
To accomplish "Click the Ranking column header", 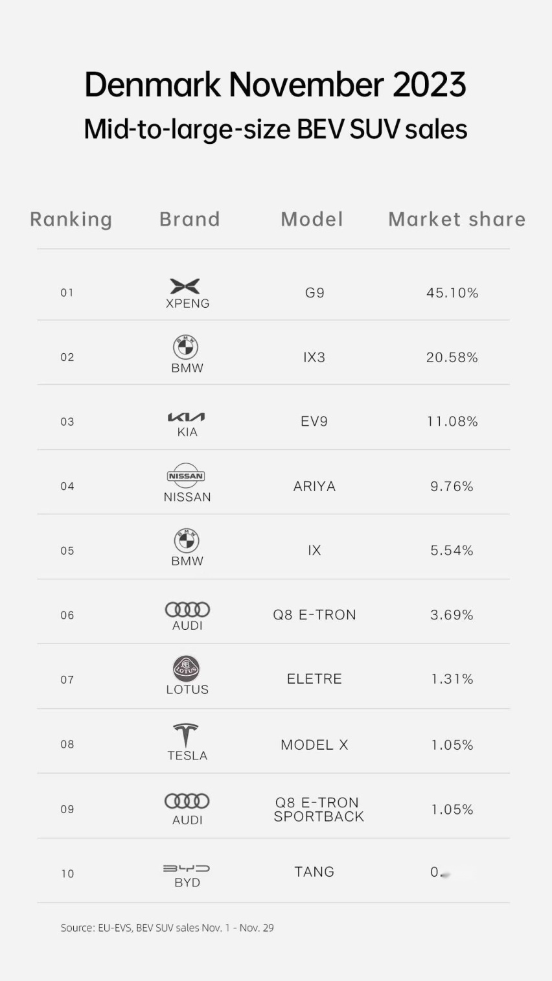I will [71, 220].
